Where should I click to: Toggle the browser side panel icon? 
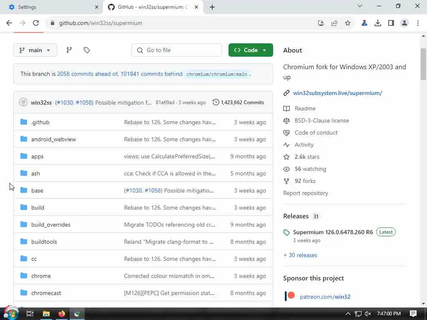pyautogui.click(x=391, y=23)
